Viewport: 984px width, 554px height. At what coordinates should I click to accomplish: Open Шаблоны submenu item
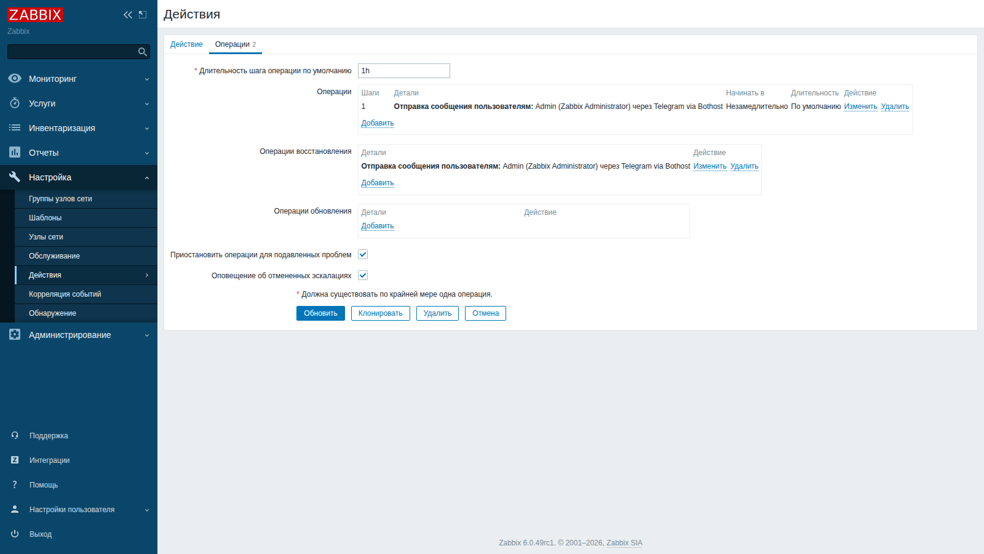click(x=86, y=218)
